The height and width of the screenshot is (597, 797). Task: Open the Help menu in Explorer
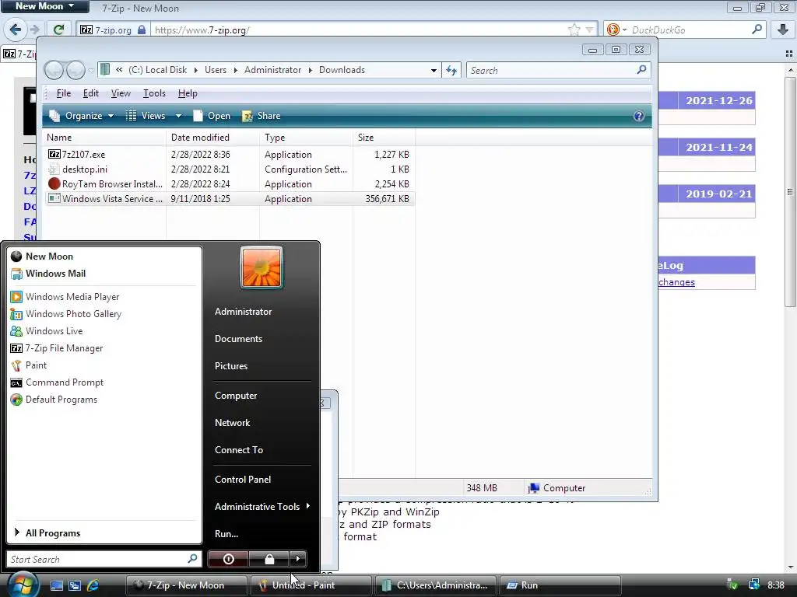click(x=188, y=93)
